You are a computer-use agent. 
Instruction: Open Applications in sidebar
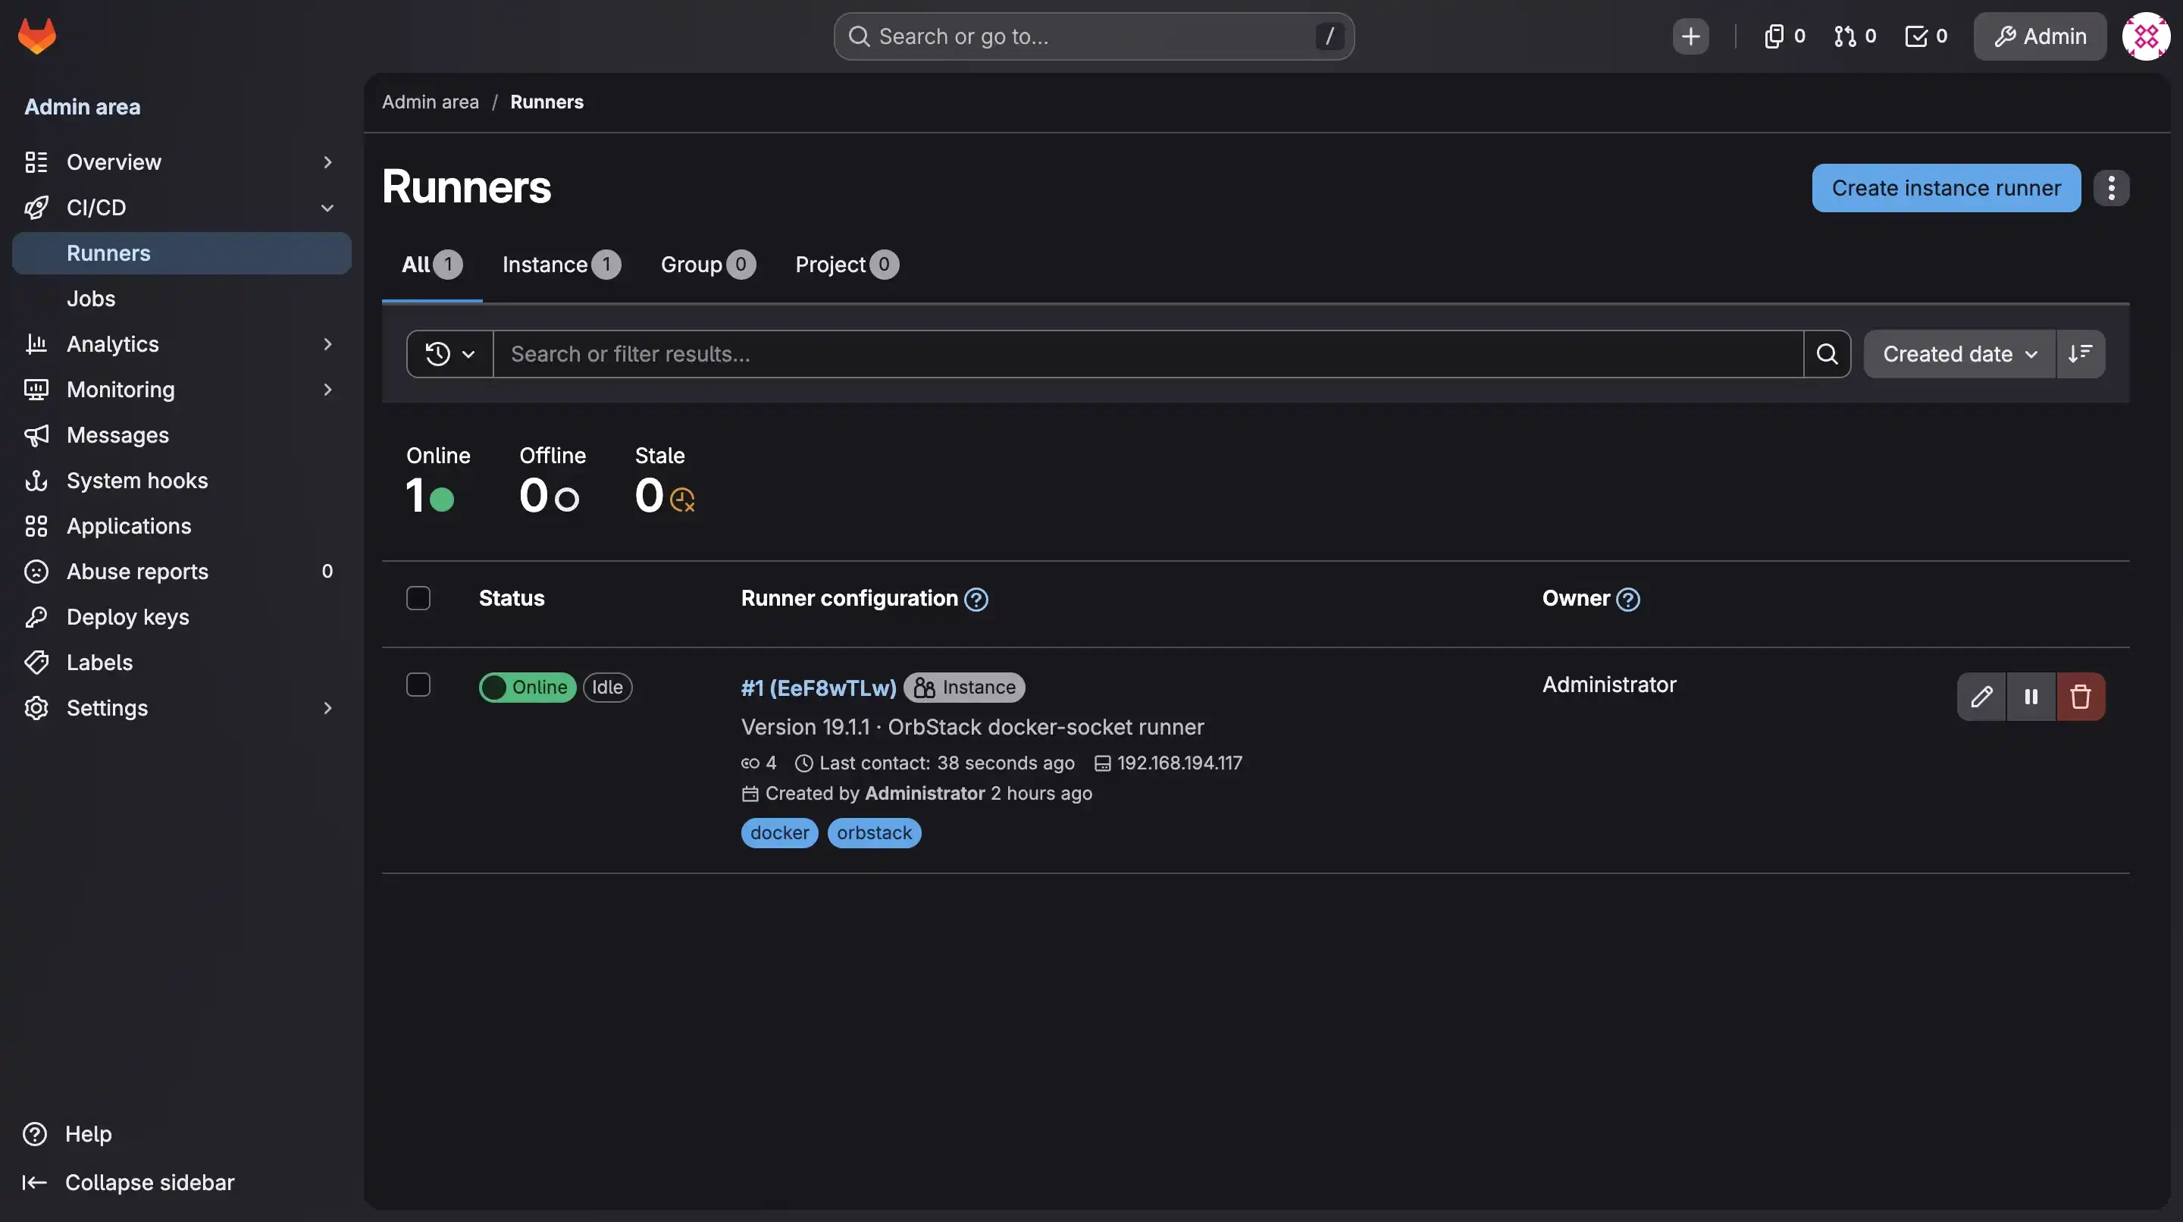[x=181, y=526]
